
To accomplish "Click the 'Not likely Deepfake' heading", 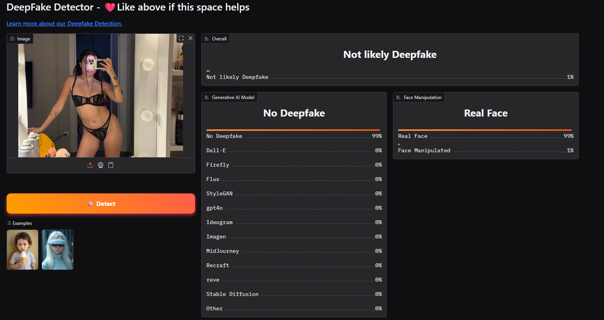I will 390,54.
